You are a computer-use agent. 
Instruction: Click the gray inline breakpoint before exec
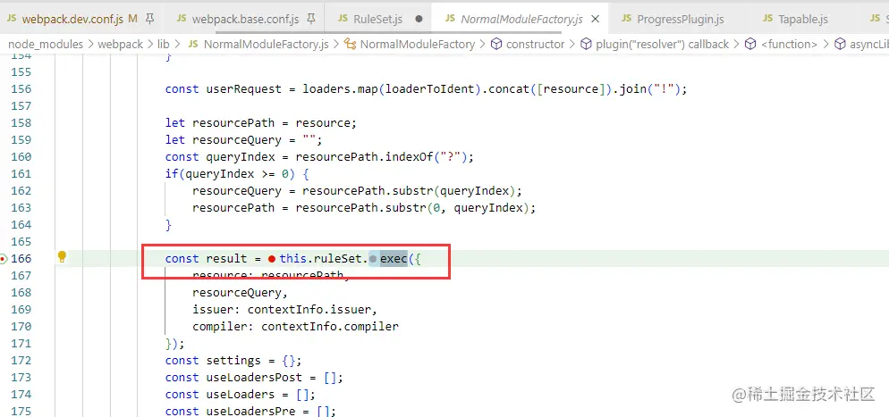pyautogui.click(x=372, y=259)
